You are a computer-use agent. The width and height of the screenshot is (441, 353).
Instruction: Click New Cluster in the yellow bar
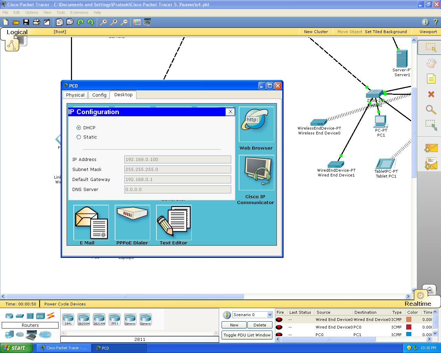coord(316,32)
